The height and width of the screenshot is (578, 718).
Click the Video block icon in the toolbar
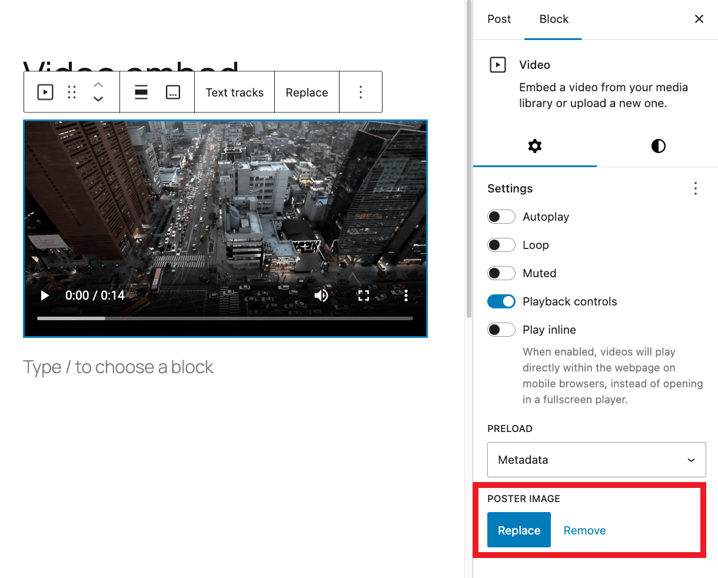pyautogui.click(x=45, y=92)
